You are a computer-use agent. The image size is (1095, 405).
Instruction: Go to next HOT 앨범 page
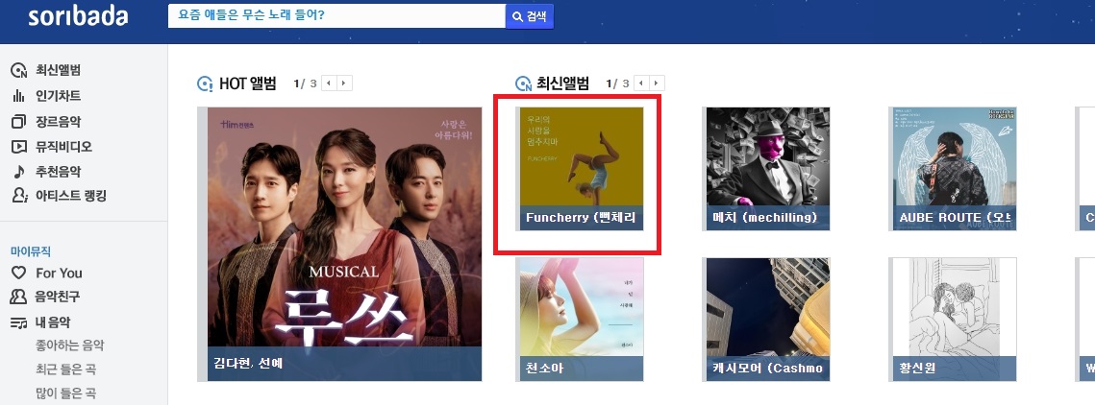coord(345,83)
